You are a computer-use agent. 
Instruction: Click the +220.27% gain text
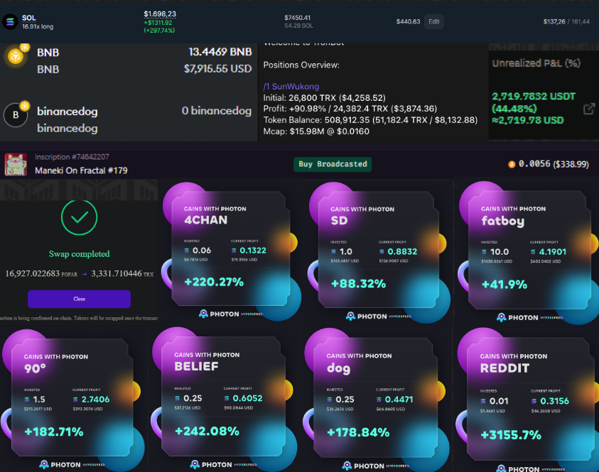click(214, 282)
